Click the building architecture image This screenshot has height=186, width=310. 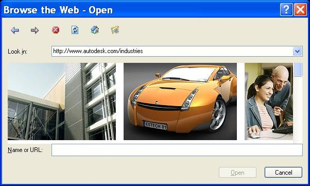pos(62,102)
